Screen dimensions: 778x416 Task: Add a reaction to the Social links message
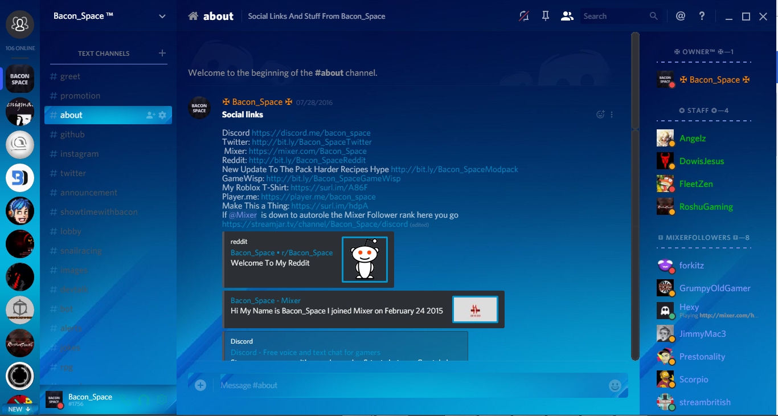point(600,114)
